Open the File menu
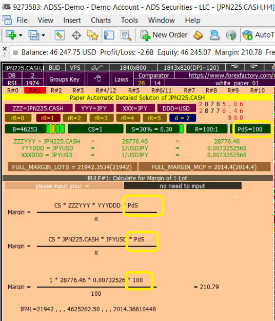The width and height of the screenshot is (275, 321). [x=22, y=20]
